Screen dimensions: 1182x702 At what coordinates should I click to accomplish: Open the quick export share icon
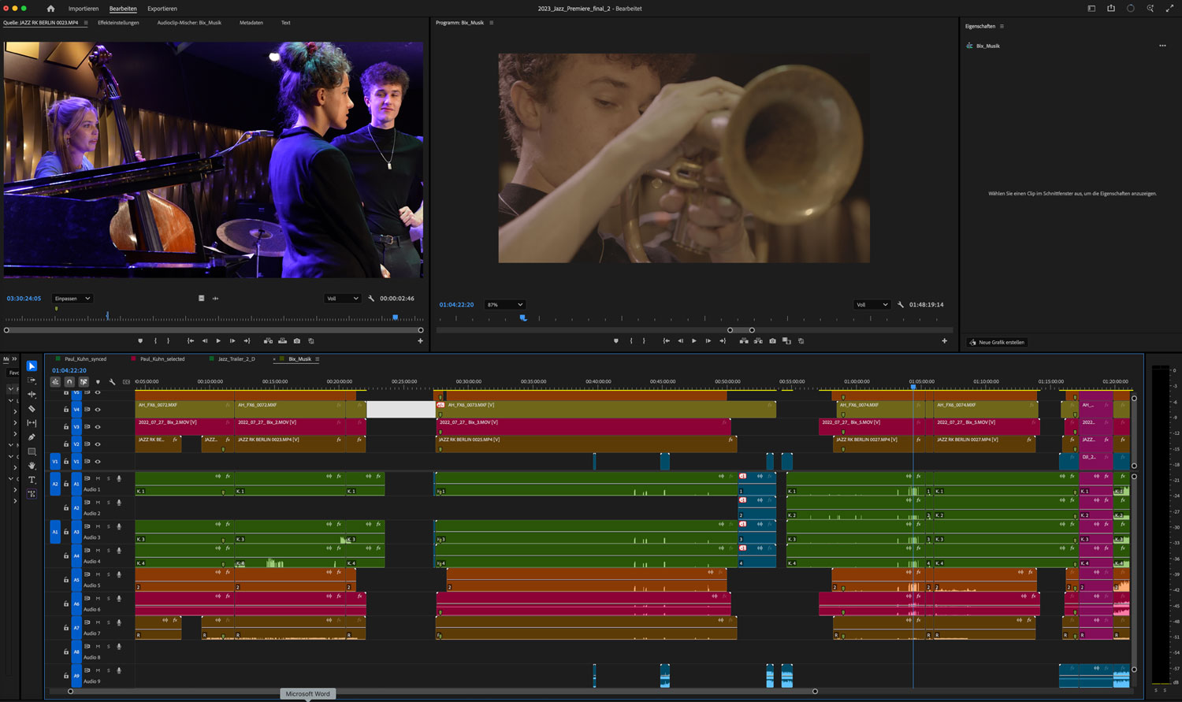pos(1111,9)
